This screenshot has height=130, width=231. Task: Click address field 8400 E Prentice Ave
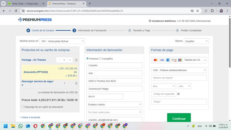point(114,81)
